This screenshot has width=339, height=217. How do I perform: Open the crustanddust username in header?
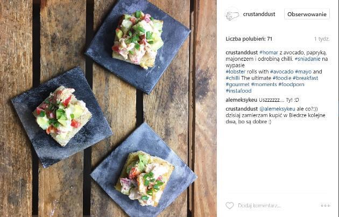click(x=259, y=15)
